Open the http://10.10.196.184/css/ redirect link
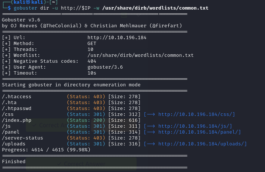The image size is (265, 172). click(x=196, y=114)
